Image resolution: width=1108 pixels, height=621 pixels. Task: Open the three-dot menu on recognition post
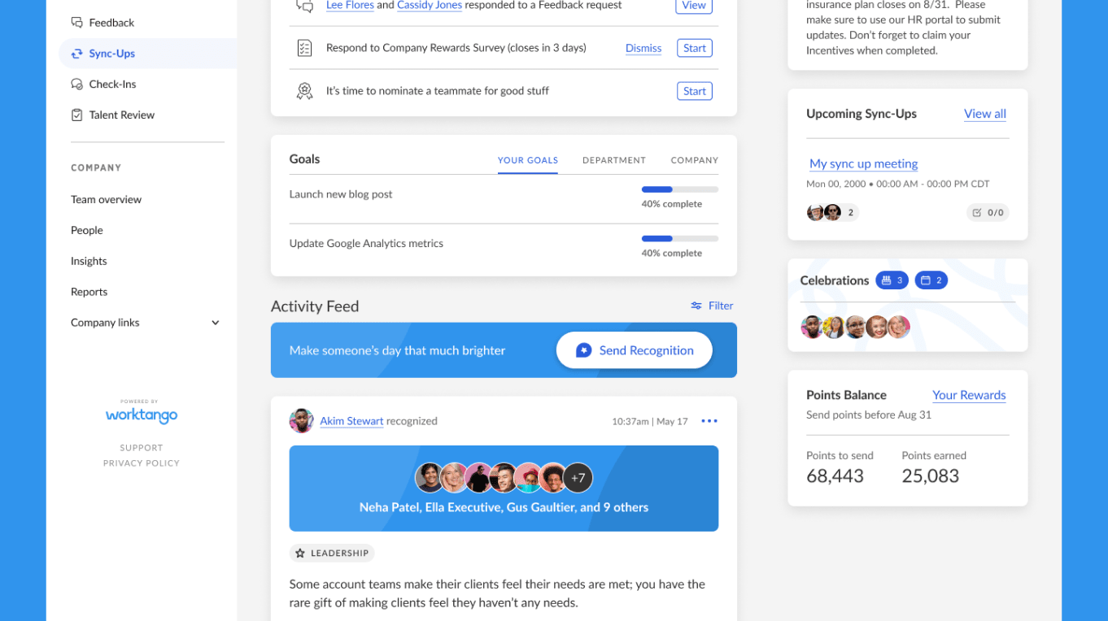(x=709, y=421)
